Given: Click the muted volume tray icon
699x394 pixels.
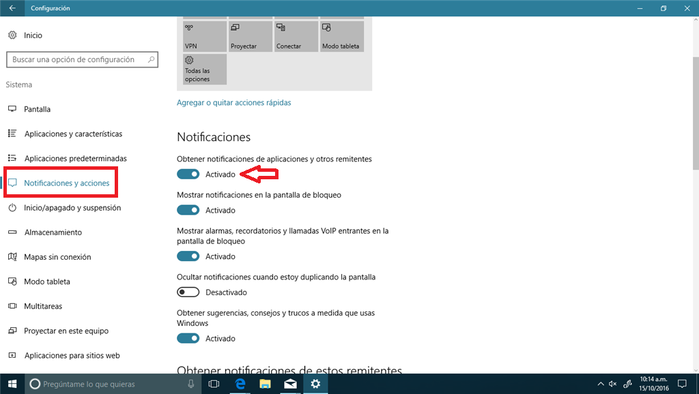Looking at the screenshot, I should point(613,384).
